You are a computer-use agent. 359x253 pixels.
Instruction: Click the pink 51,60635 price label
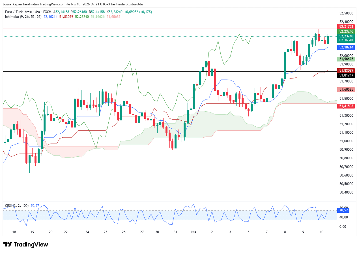coord(346,90)
